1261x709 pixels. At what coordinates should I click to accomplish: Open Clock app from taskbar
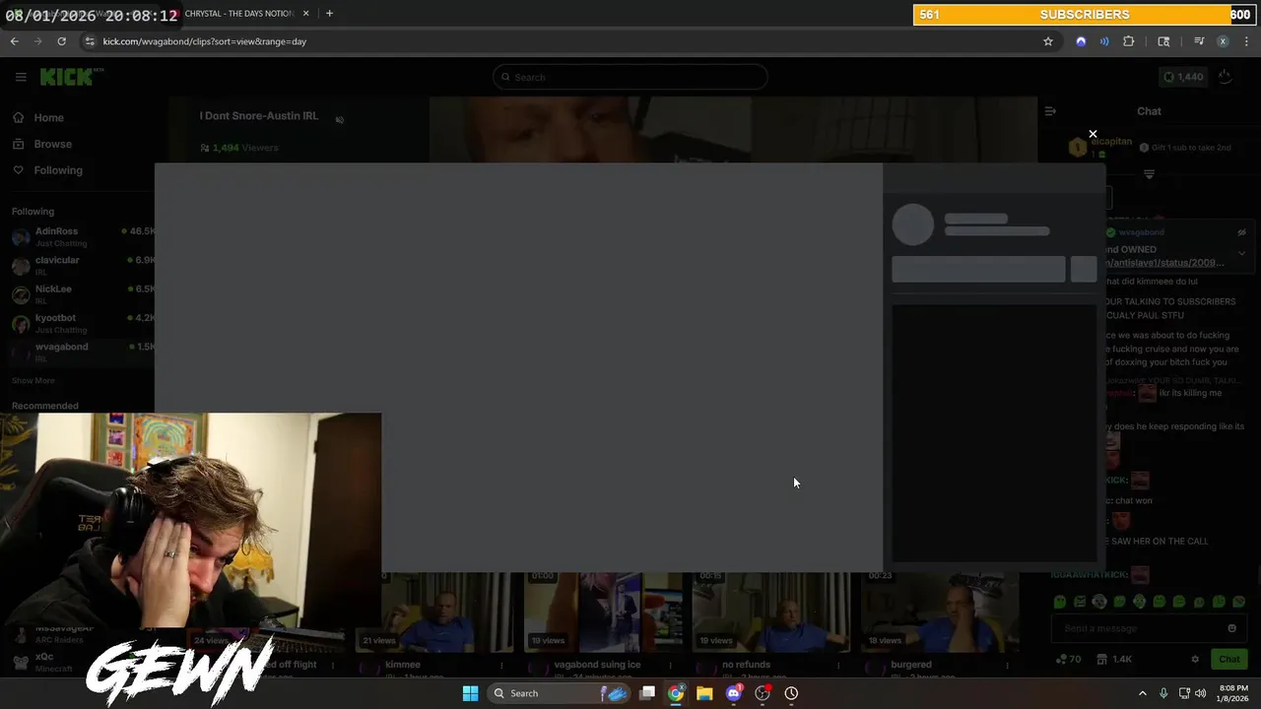791,693
